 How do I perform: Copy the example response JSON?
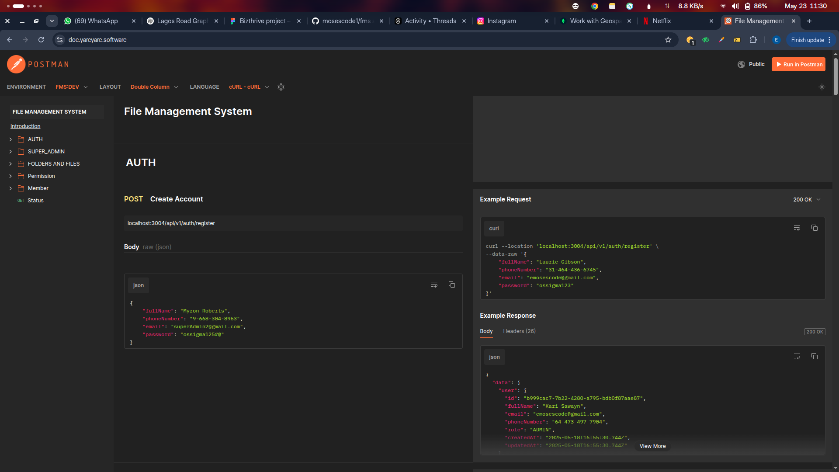click(x=815, y=356)
